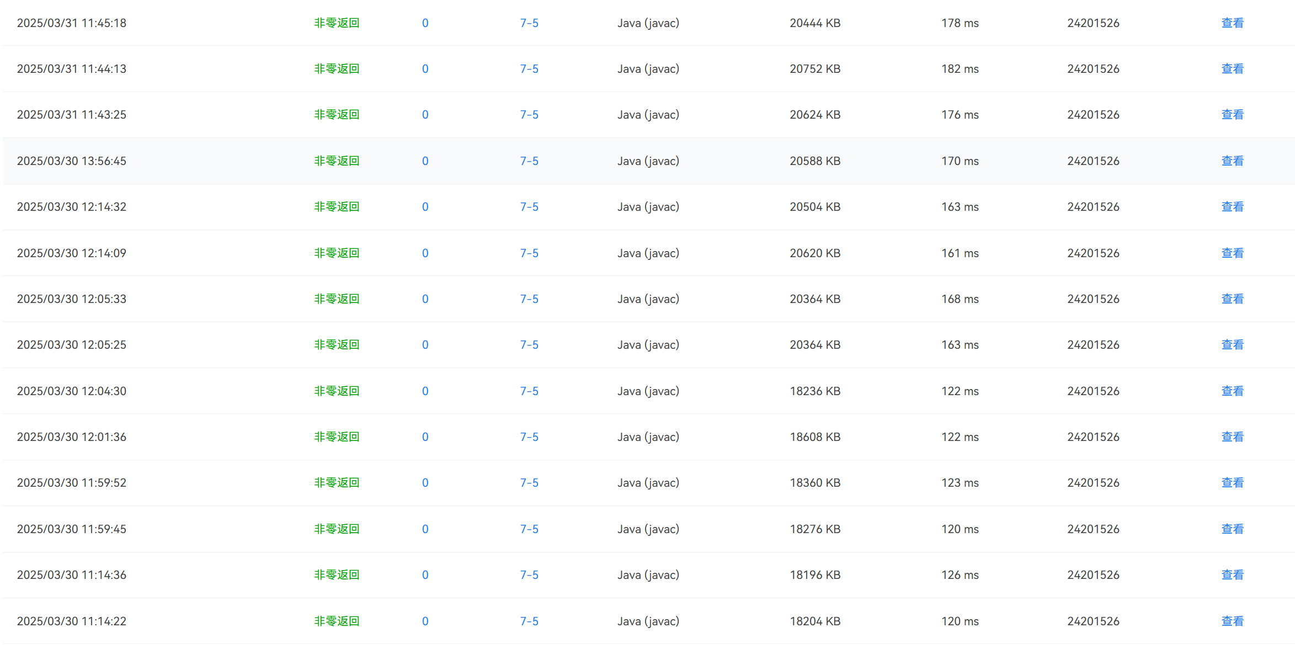This screenshot has height=649, width=1295.
Task: Open problem 7-5 link in 11:43:25 row
Action: (529, 115)
